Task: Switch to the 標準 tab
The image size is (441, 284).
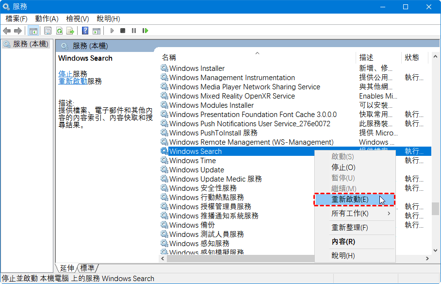Action: 87,268
